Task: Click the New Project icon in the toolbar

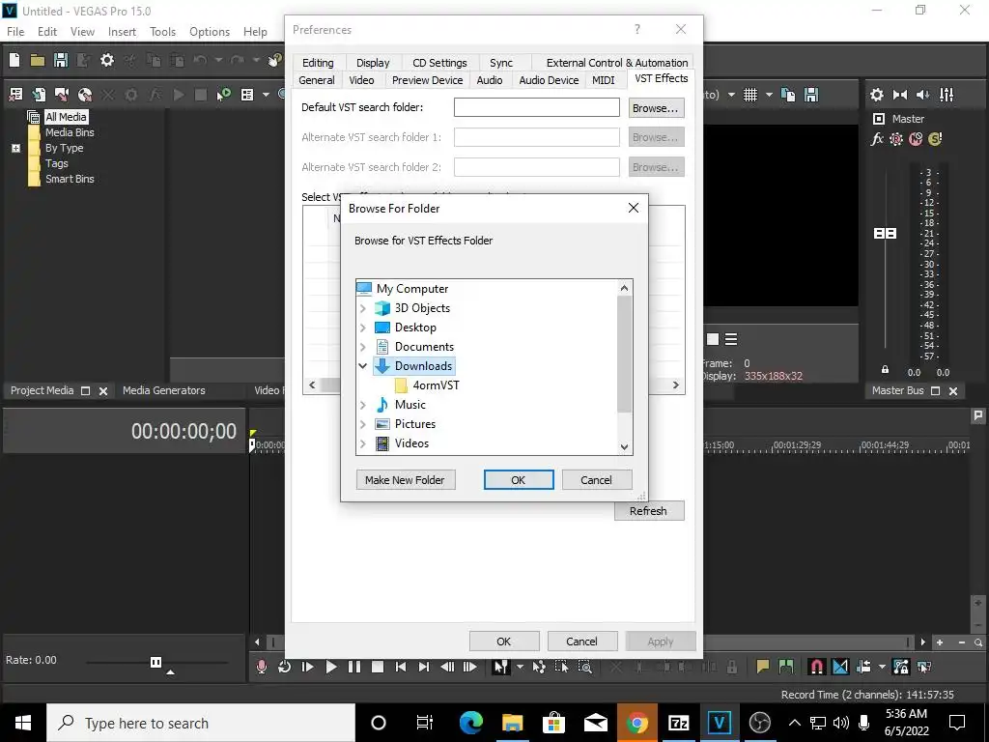Action: click(14, 60)
